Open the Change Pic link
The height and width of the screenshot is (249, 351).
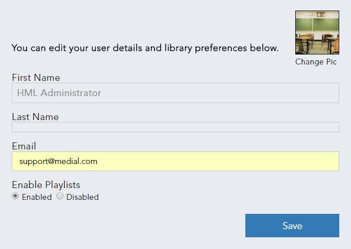(x=316, y=62)
